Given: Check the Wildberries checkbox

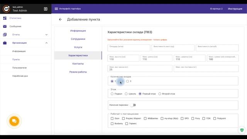Looking at the screenshot, I should 145,119.
